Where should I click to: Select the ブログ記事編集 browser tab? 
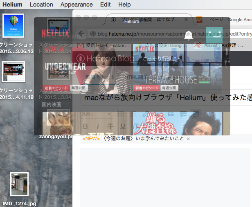149,20
